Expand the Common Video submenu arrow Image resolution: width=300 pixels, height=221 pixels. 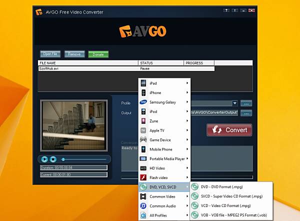coord(187,196)
